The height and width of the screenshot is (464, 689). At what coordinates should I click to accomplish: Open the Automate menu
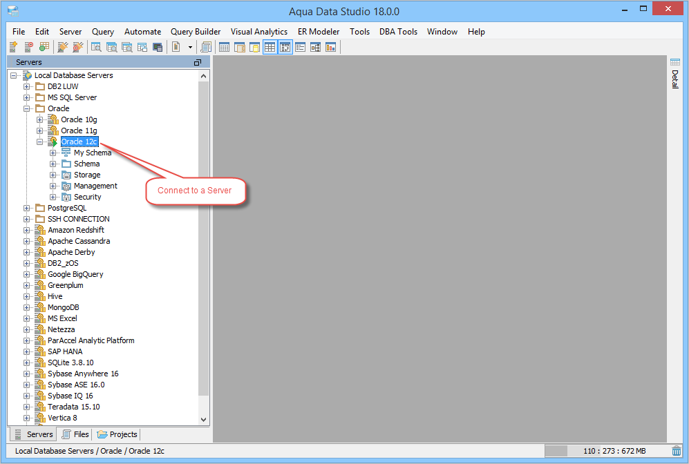click(143, 32)
